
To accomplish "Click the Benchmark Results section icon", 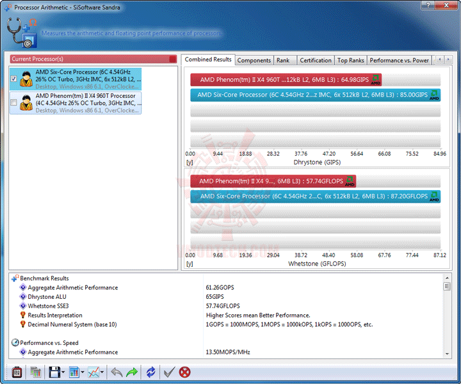I will coord(15,278).
